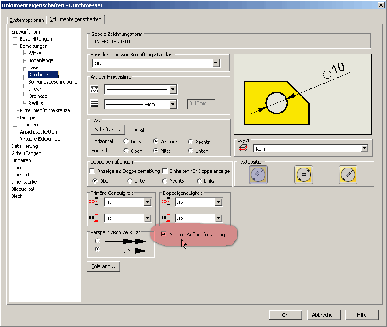Click the leader line thickness icon

pos(94,104)
